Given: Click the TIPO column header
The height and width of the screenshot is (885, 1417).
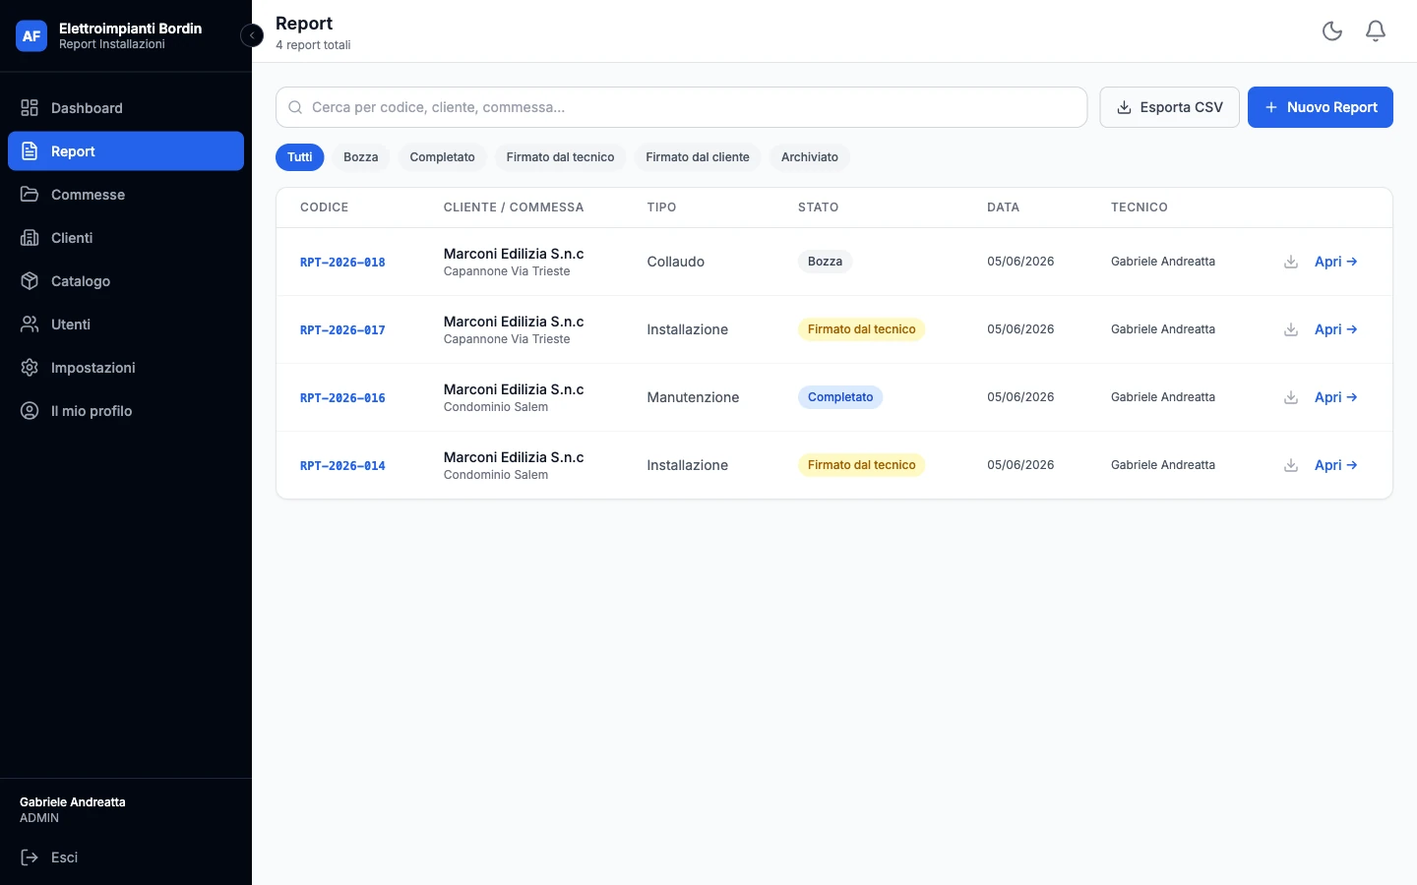Looking at the screenshot, I should (661, 207).
